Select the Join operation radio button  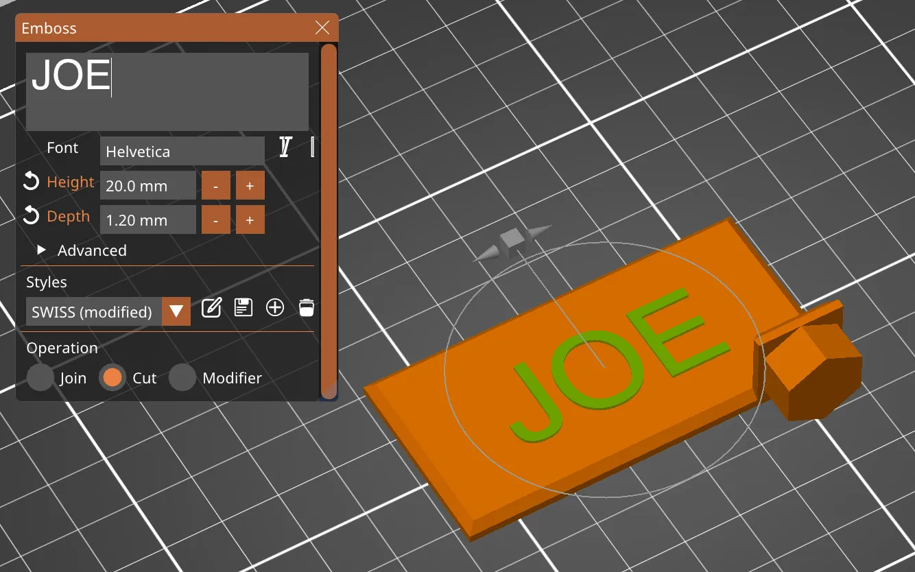coord(40,378)
